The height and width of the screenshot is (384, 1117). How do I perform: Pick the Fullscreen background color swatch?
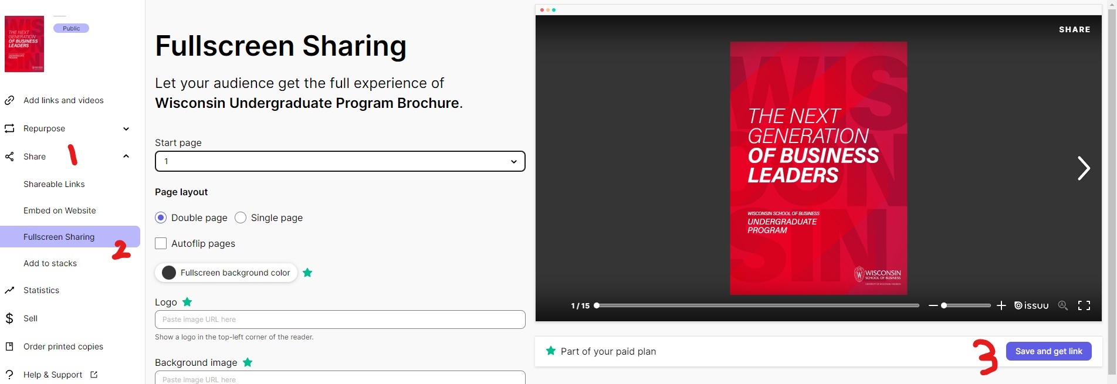click(x=169, y=273)
